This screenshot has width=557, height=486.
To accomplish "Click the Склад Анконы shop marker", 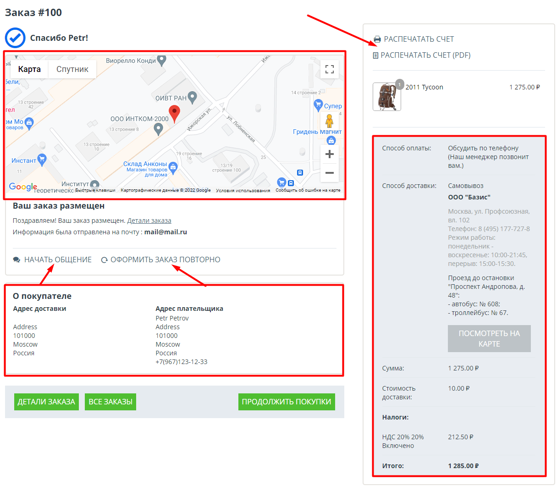I will pos(173,166).
